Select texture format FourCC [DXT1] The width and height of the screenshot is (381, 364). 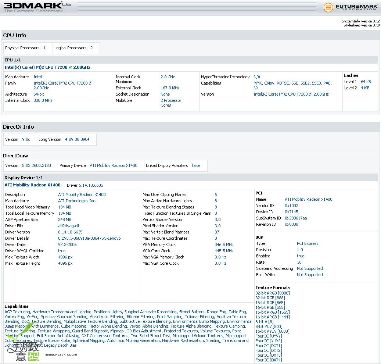tap(269, 346)
